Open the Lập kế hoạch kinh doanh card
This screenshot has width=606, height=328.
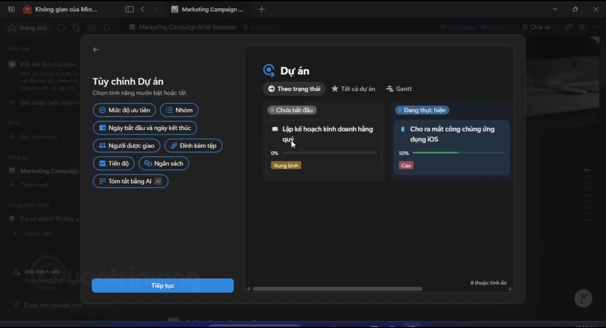pyautogui.click(x=324, y=147)
